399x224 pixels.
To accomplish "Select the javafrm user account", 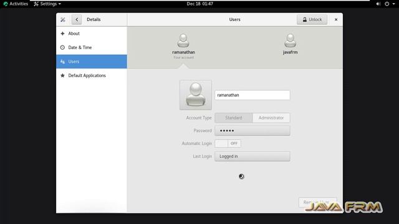I will [290, 44].
